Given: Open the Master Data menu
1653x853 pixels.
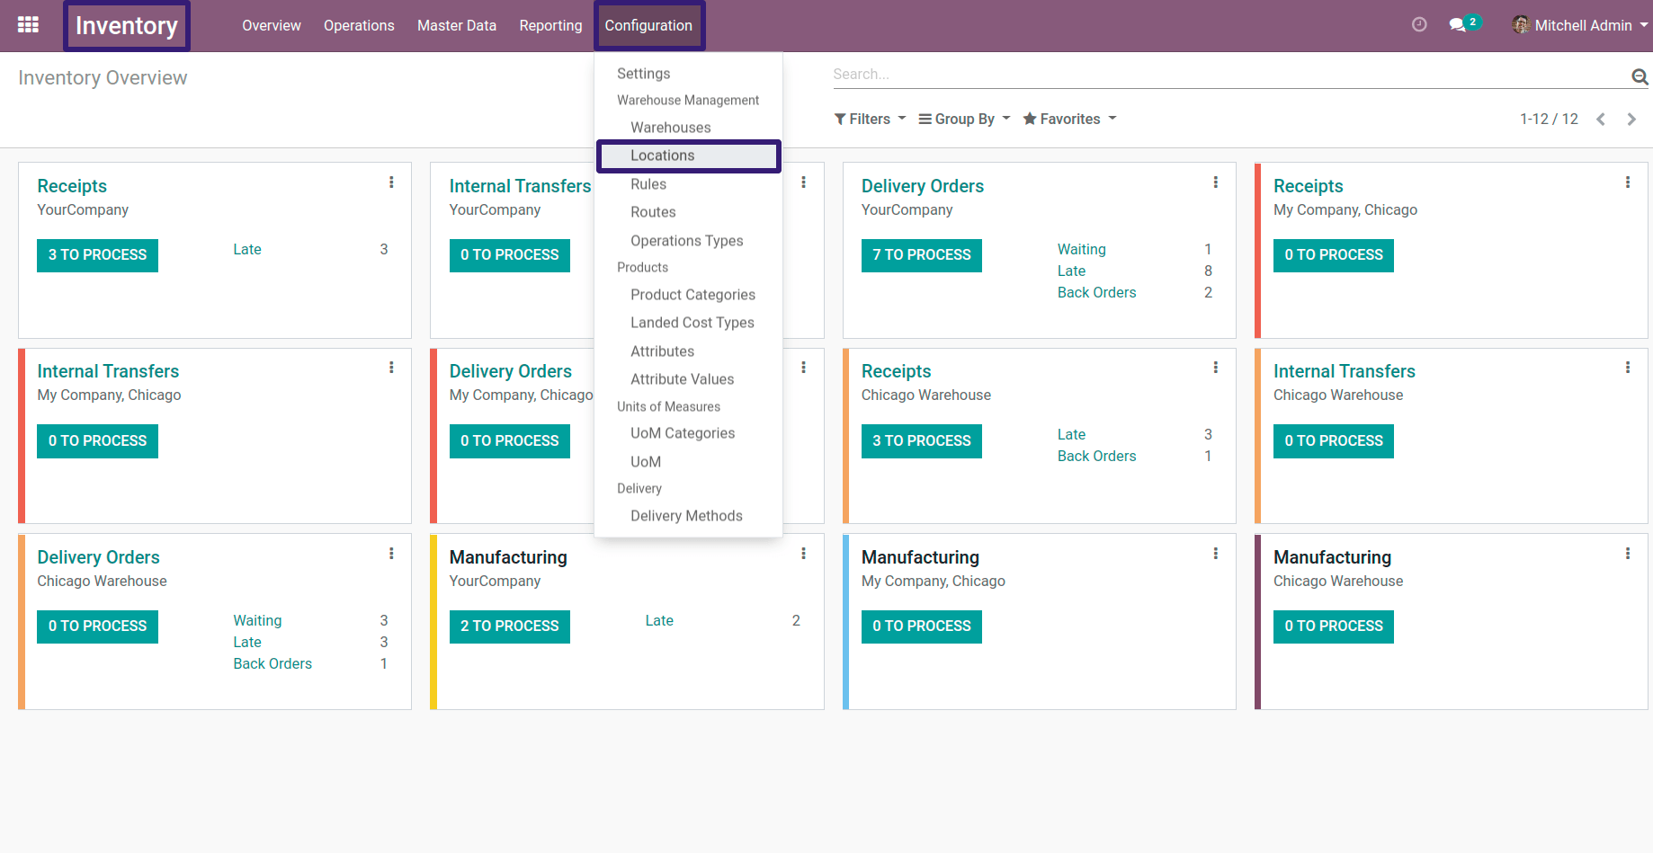Looking at the screenshot, I should click(x=457, y=25).
